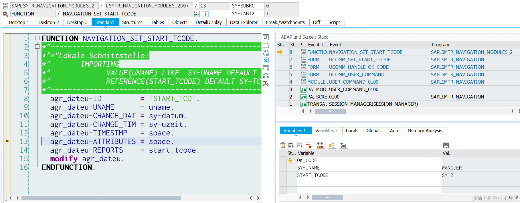Click the services of the tool icon
This screenshot has height=203, width=520.
click(266, 76)
